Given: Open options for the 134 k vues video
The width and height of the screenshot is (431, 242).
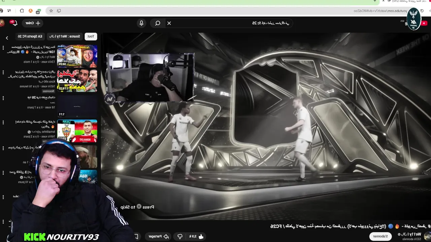Looking at the screenshot, I should (x=3, y=48).
